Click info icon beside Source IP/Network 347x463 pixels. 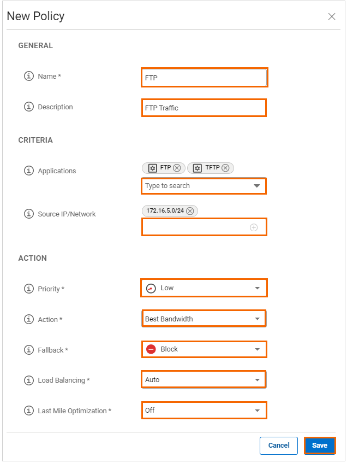click(x=29, y=214)
